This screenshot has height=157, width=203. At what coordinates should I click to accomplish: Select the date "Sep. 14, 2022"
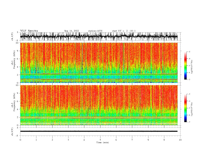point(72,31)
